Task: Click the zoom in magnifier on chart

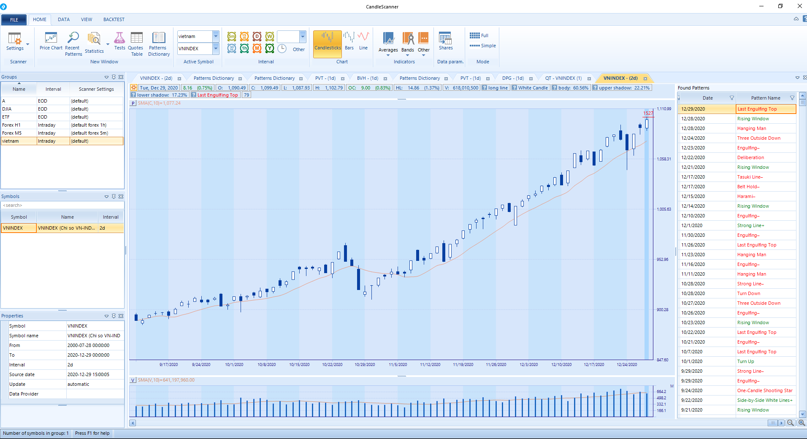Action: point(801,423)
